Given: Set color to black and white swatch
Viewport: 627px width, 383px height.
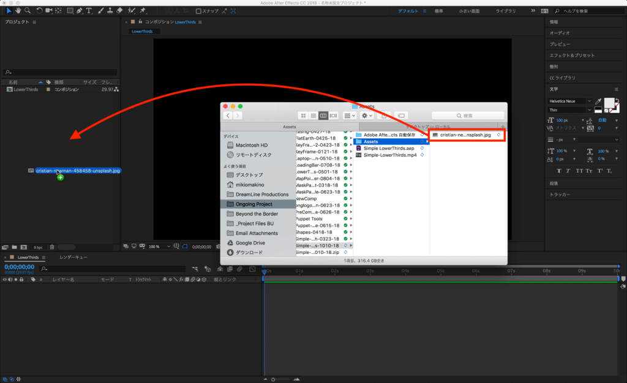Looking at the screenshot, I should [x=598, y=110].
